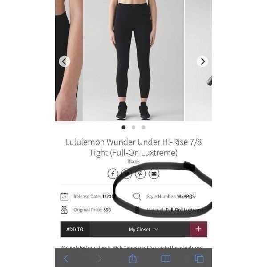
Task: Share product via email icon
Action: 154,174
